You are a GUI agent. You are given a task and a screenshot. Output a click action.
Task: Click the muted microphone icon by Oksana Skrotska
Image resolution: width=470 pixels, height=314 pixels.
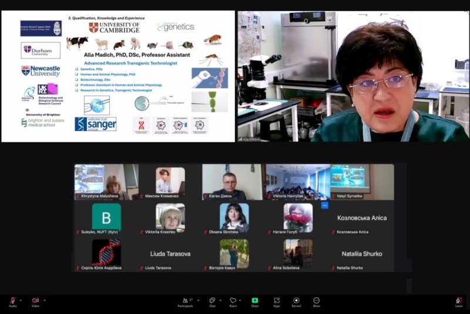[x=205, y=232]
